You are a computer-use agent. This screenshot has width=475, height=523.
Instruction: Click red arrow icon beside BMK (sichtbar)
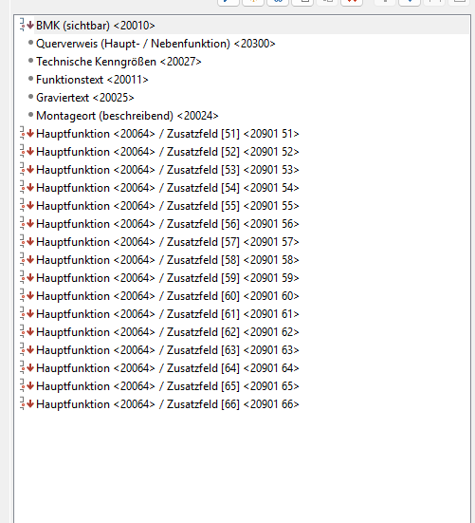[x=30, y=25]
